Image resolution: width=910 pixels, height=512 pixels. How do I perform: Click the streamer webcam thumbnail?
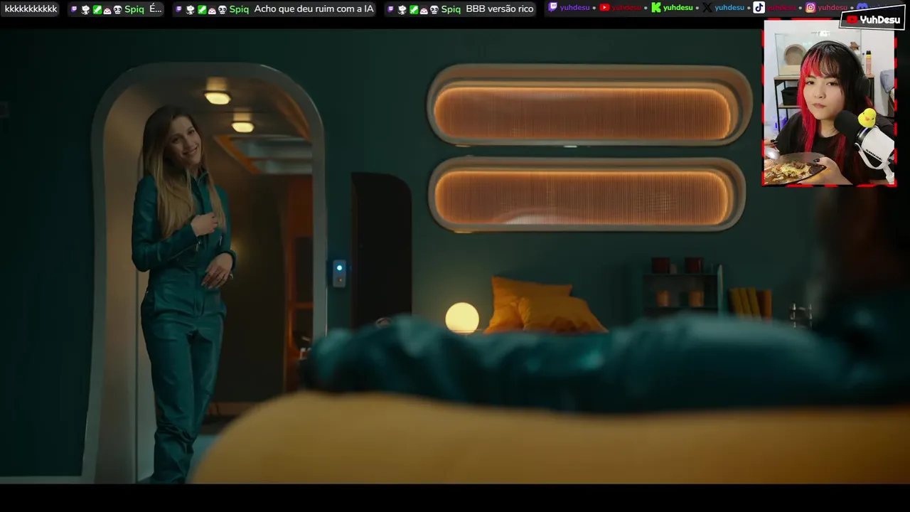pos(829,102)
